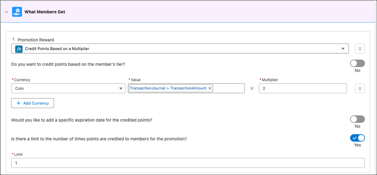This screenshot has width=377, height=175.
Task: Click the Limit input field
Action: (x=188, y=163)
